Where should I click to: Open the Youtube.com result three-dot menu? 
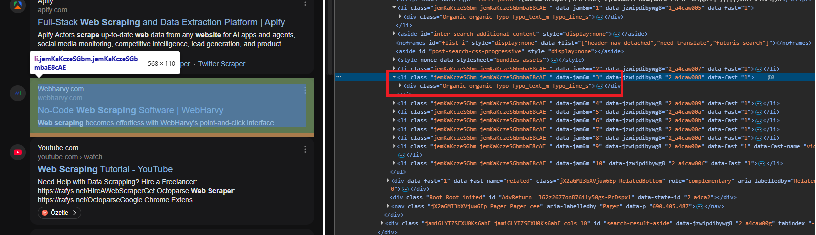point(305,149)
